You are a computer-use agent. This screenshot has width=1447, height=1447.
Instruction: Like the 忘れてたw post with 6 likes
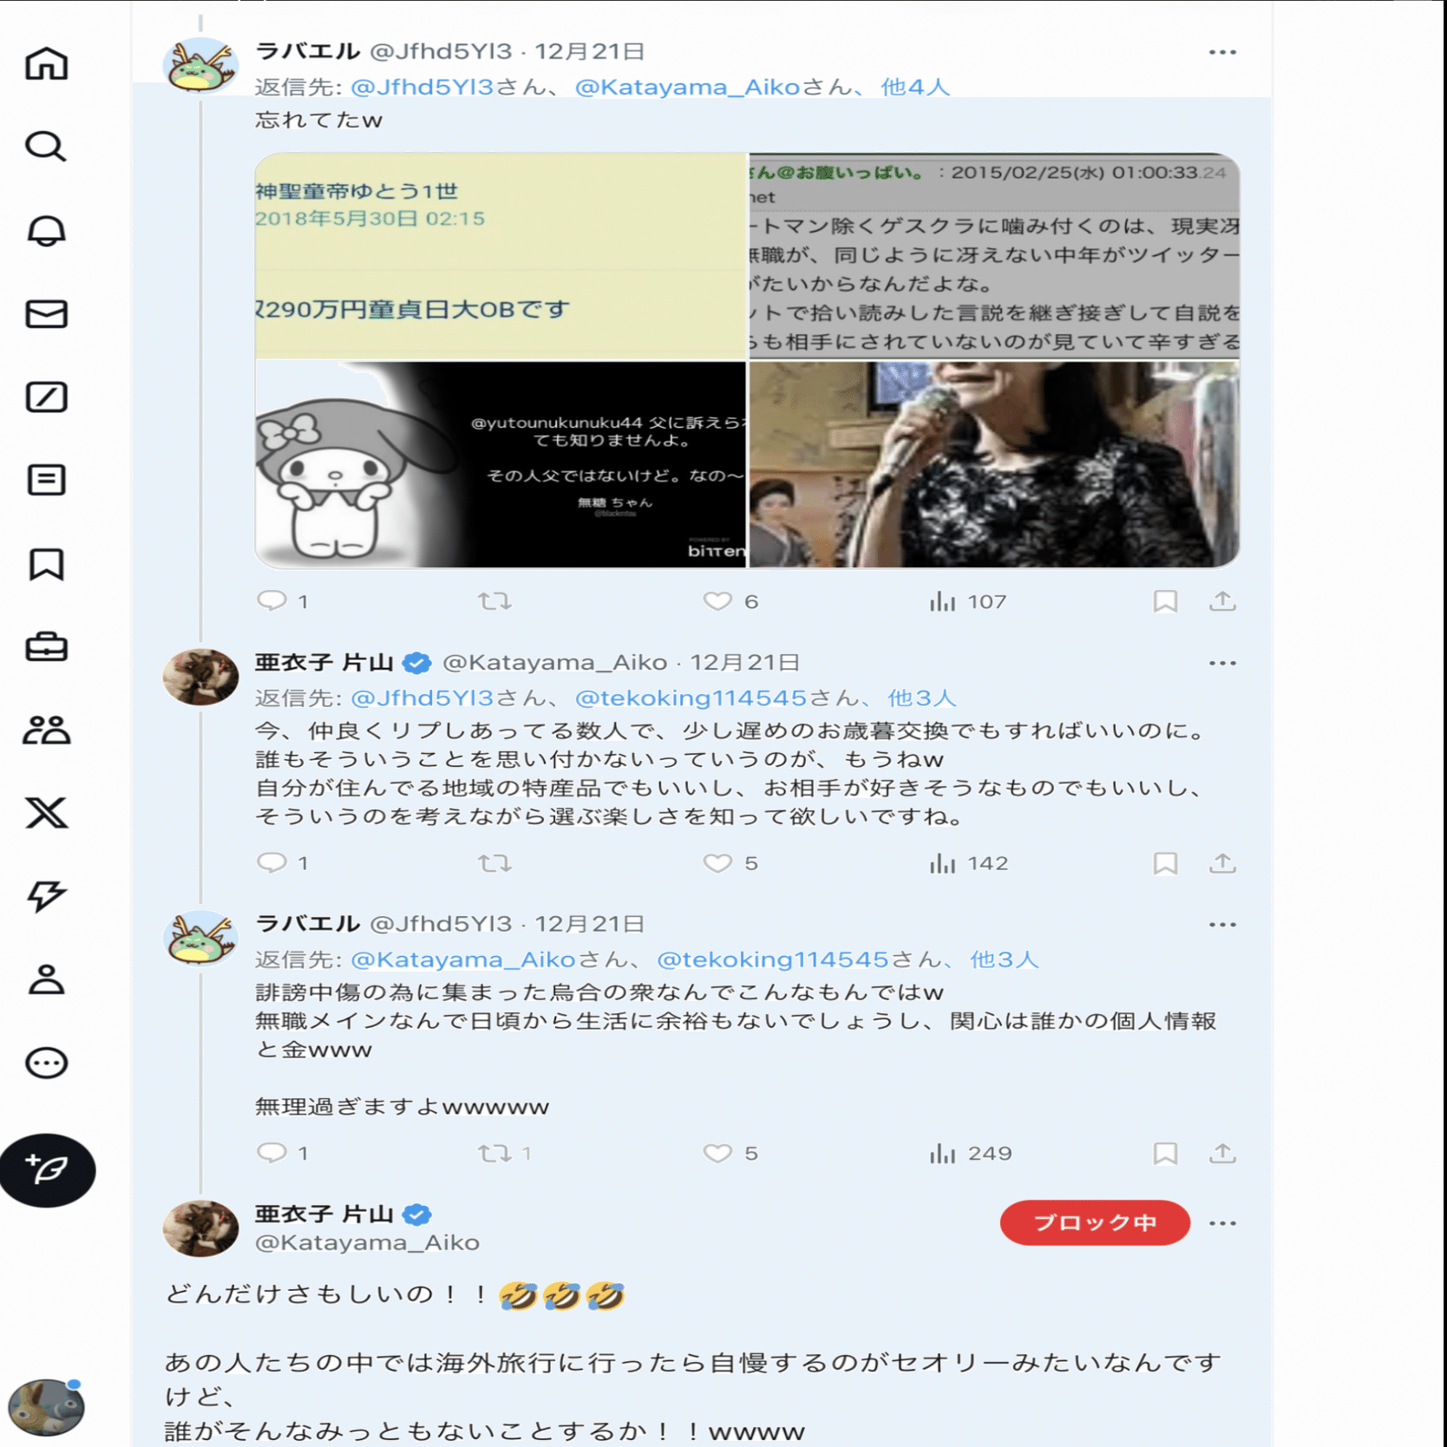click(717, 601)
